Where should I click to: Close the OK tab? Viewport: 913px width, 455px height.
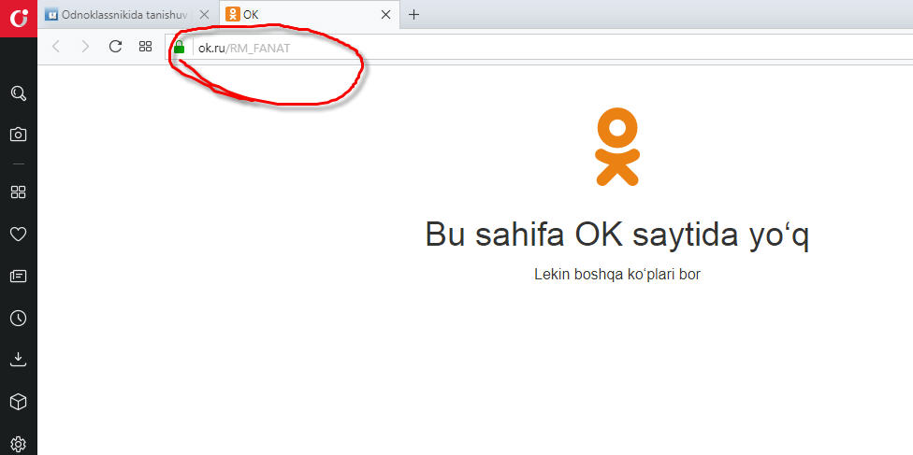(384, 15)
